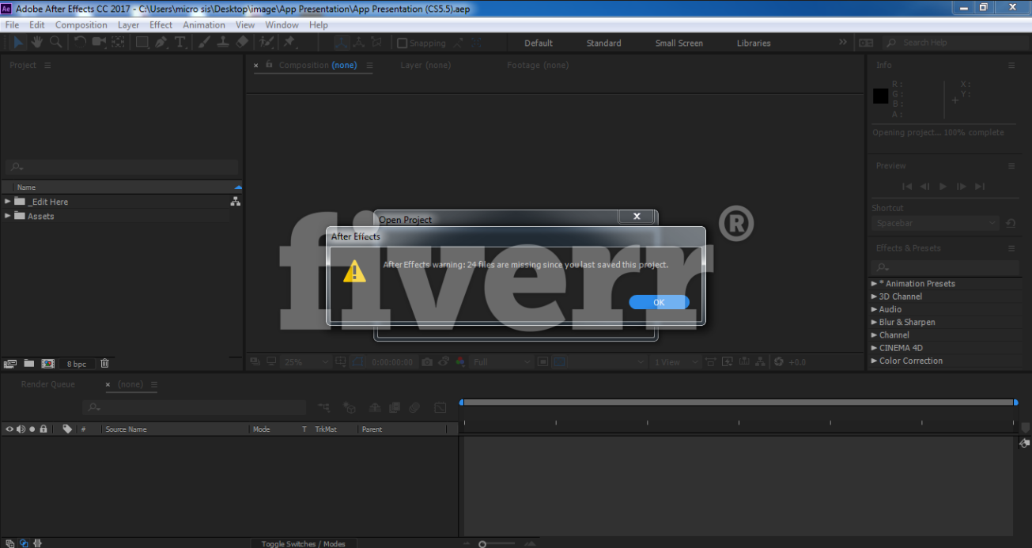This screenshot has width=1032, height=548.
Task: Switch to Small Screen workspace
Action: [679, 43]
